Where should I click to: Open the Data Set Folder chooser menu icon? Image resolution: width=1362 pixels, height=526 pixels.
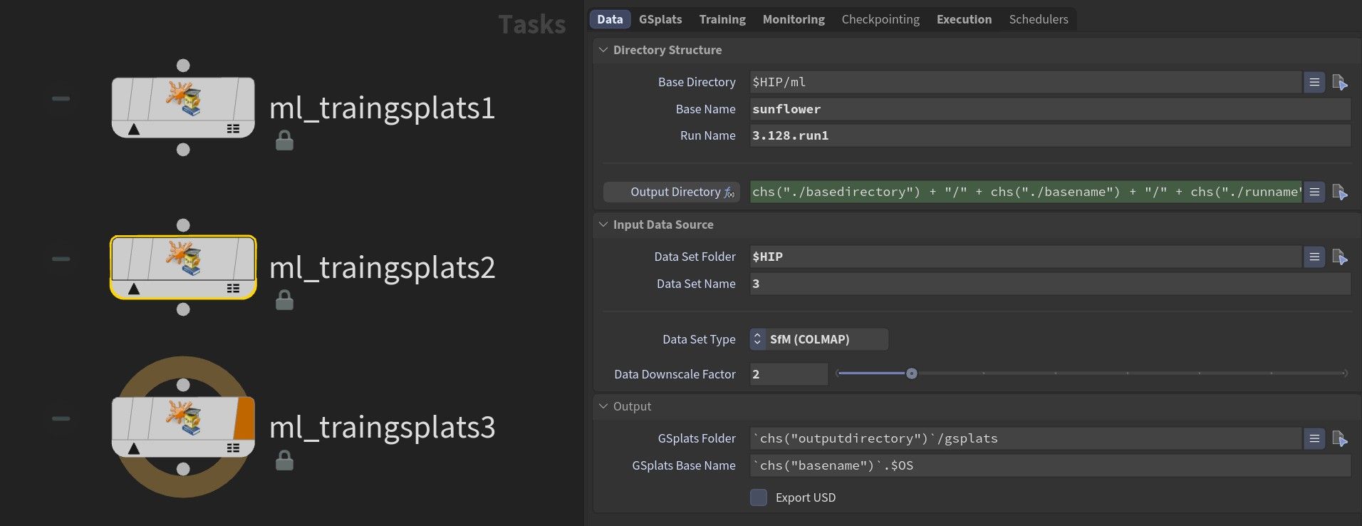click(x=1314, y=257)
